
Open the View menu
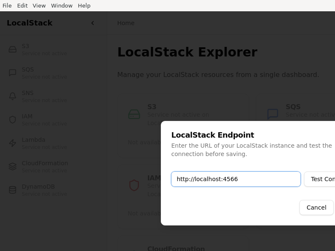[39, 5]
